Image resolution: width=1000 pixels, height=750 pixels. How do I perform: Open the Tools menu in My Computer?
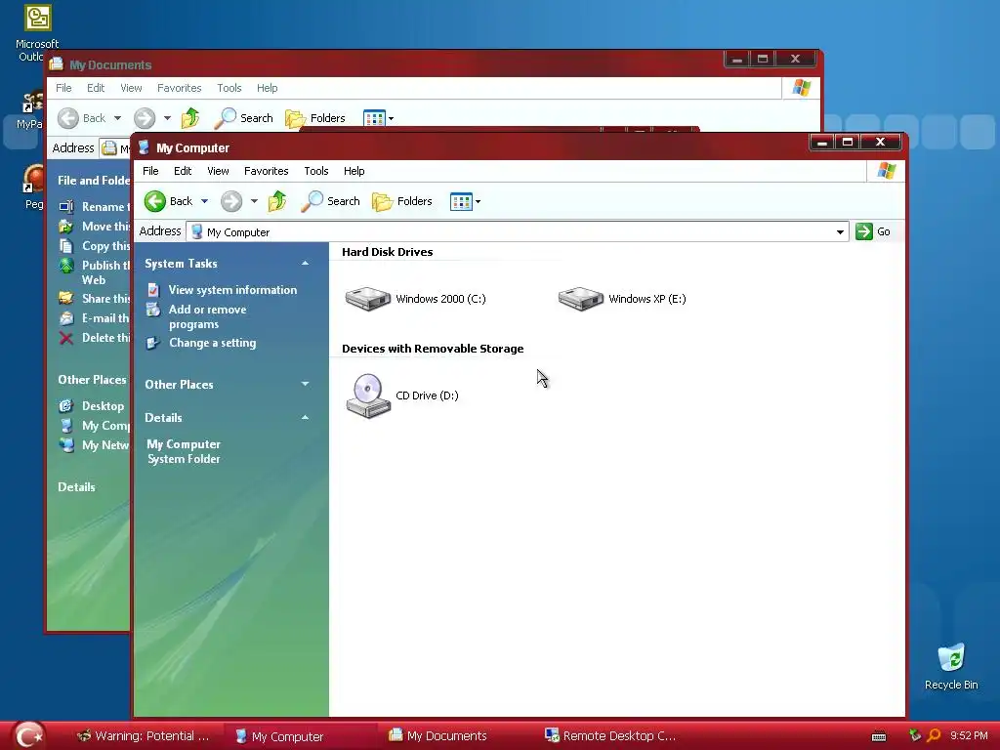point(316,171)
